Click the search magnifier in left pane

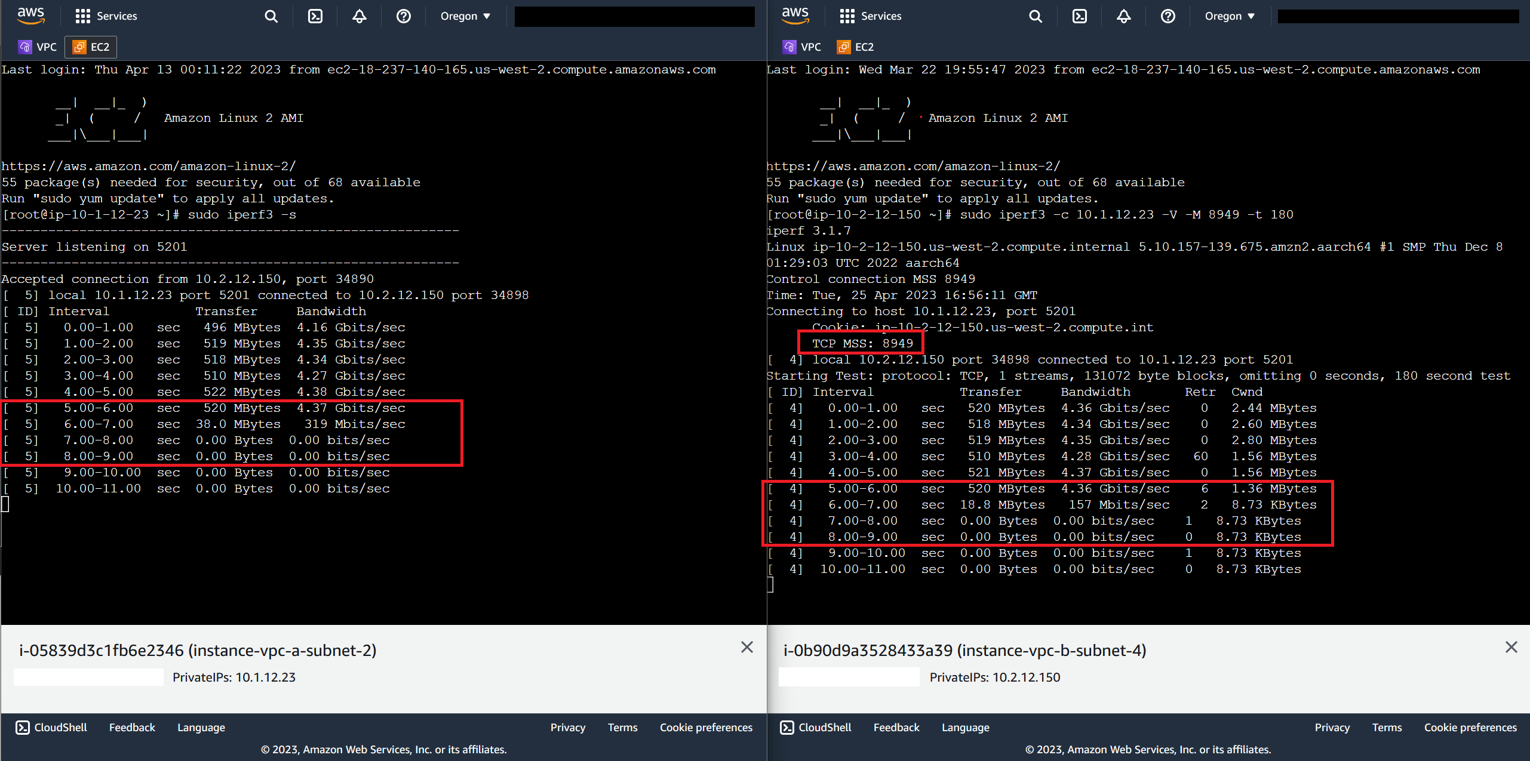coord(271,16)
